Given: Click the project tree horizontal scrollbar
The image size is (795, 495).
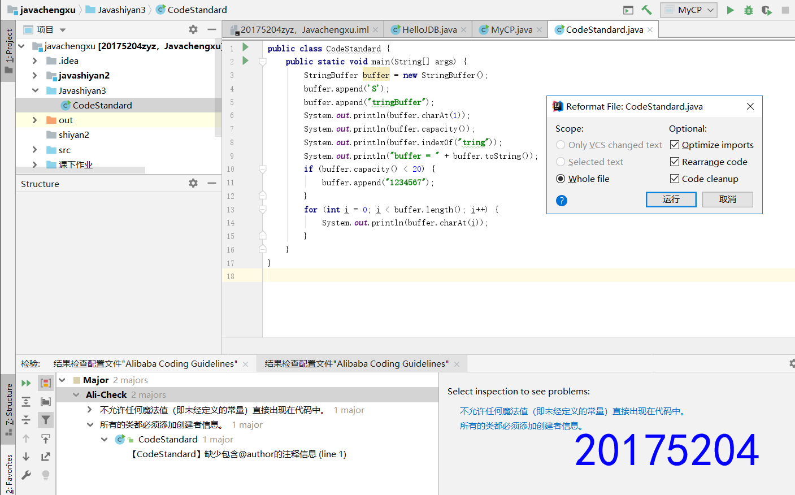Looking at the screenshot, I should coord(80,170).
